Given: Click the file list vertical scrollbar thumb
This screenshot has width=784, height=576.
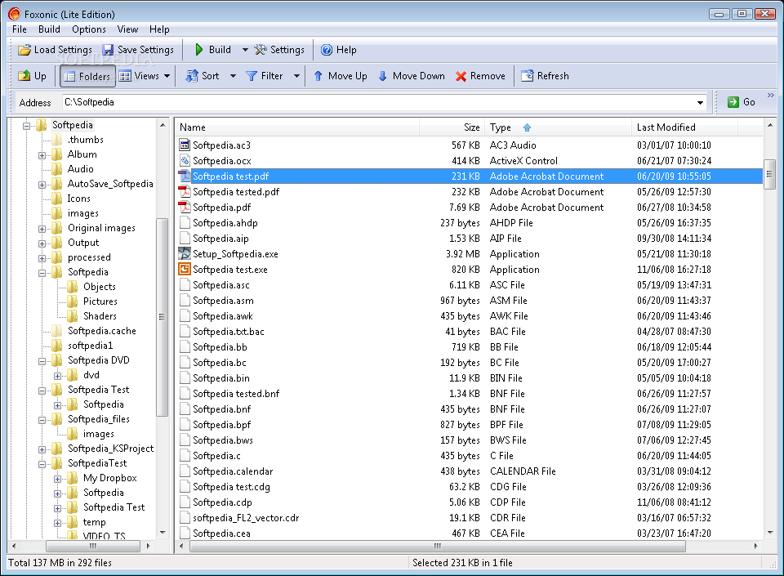Looking at the screenshot, I should pos(769,173).
